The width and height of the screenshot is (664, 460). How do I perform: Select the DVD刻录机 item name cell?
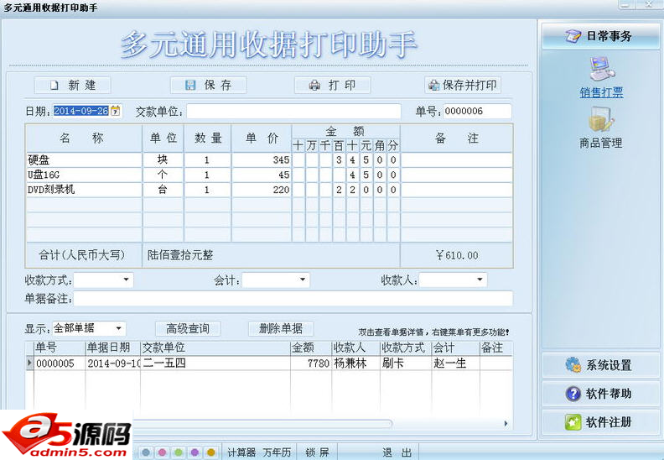point(84,190)
